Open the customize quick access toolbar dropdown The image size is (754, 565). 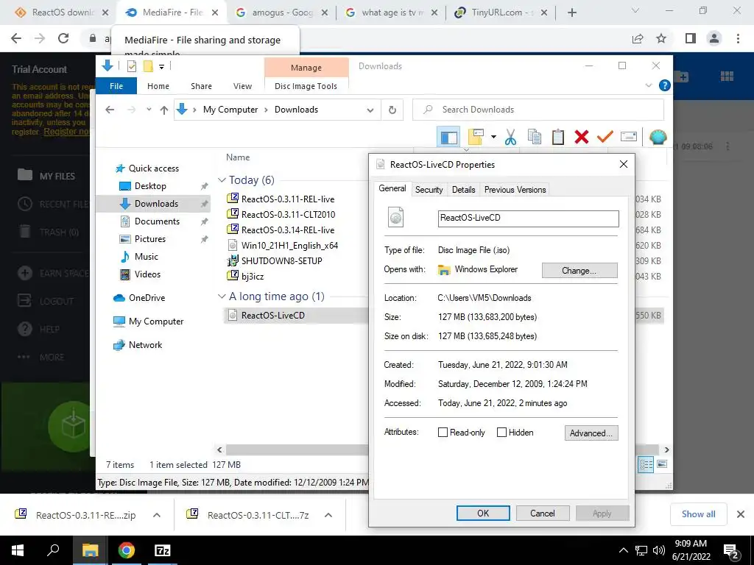[161, 67]
